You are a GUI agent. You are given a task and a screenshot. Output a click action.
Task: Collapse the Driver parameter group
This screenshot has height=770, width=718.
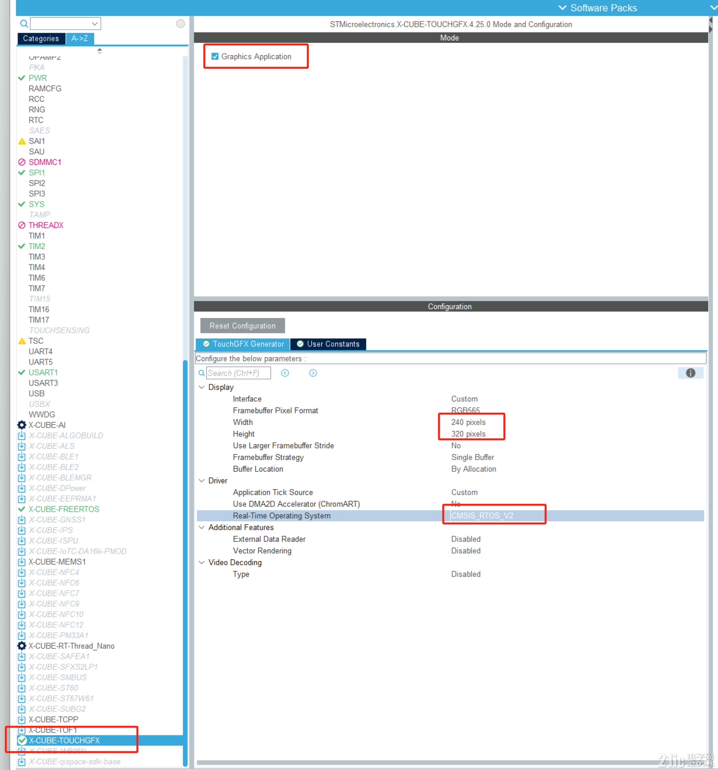coord(202,480)
